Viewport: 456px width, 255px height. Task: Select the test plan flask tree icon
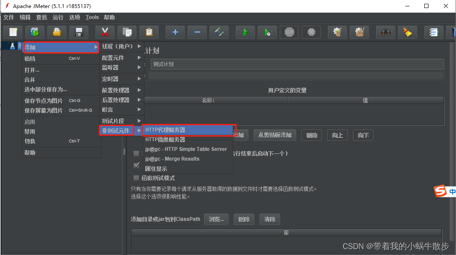click(x=12, y=46)
